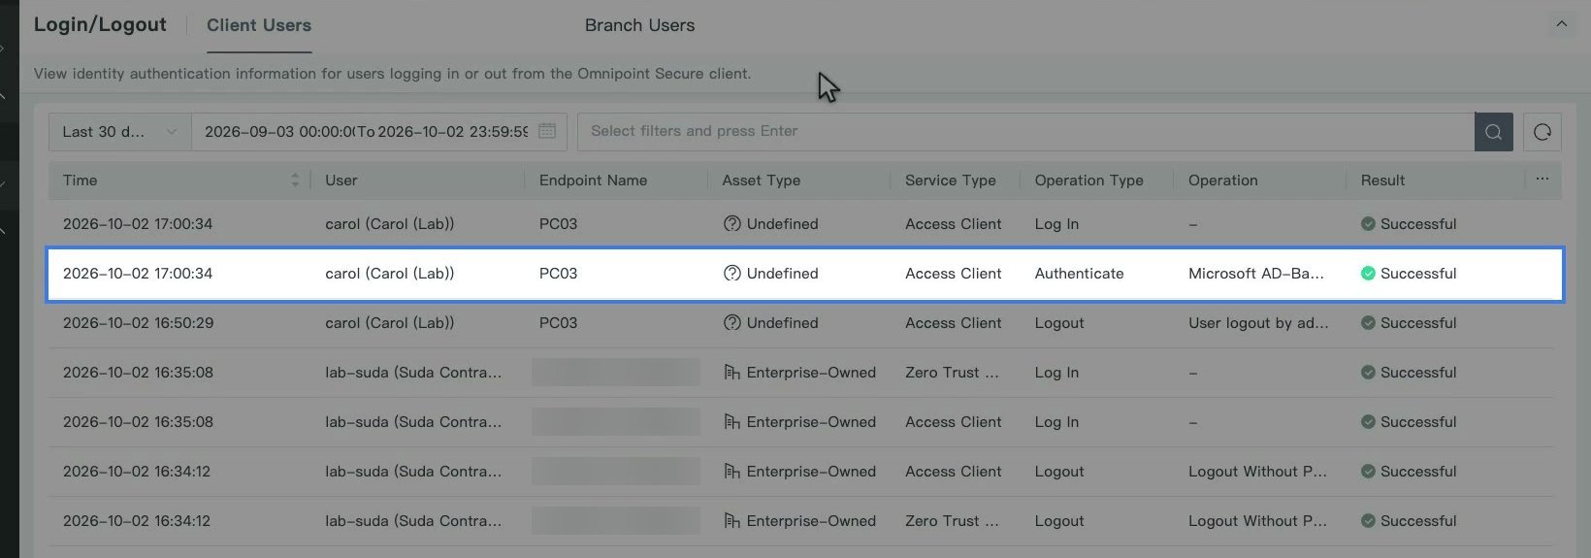1591x558 pixels.
Task: Click the end date 2026-10-02 field
Action: pyautogui.click(x=453, y=132)
